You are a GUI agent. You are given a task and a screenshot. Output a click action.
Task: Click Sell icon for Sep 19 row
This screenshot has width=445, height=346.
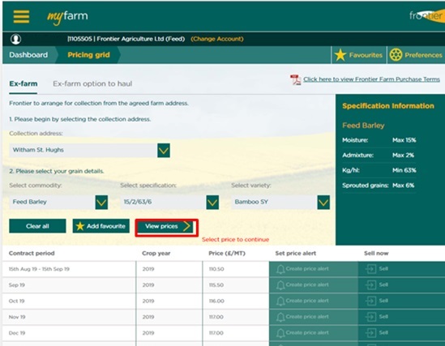coord(370,284)
